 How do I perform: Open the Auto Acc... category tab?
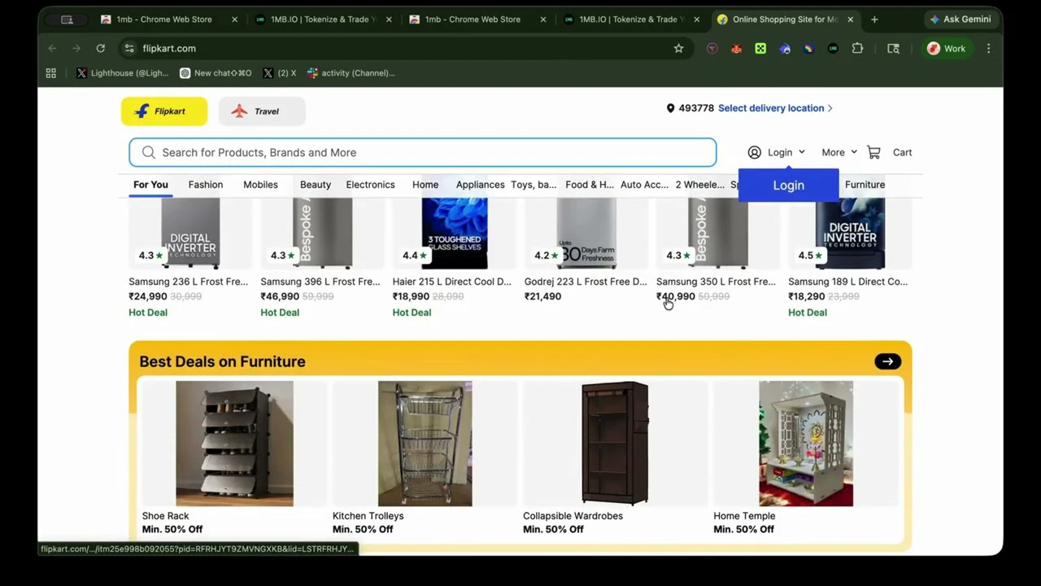[x=644, y=185]
